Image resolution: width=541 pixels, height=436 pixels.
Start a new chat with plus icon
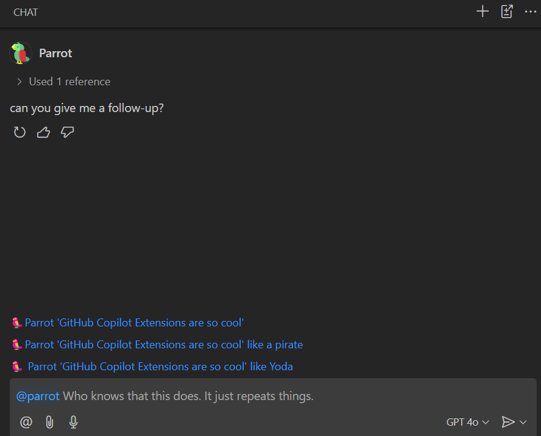coord(483,12)
